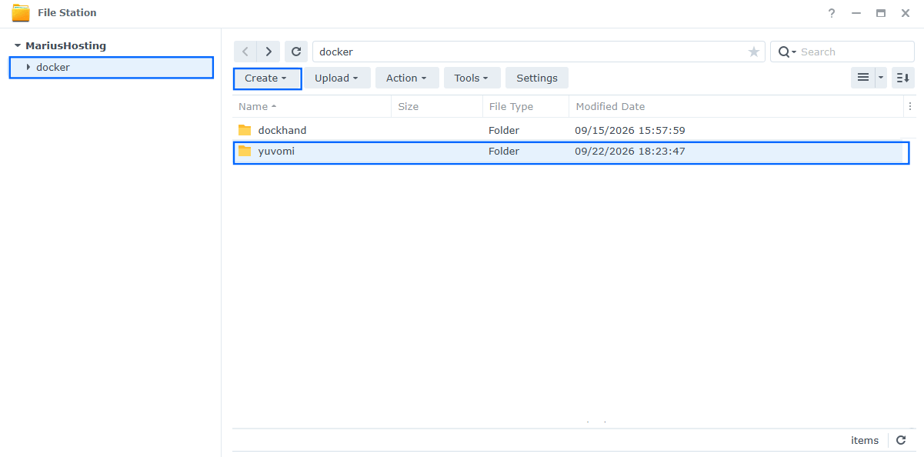
Task: Sort by the Name column header
Action: tap(312, 106)
